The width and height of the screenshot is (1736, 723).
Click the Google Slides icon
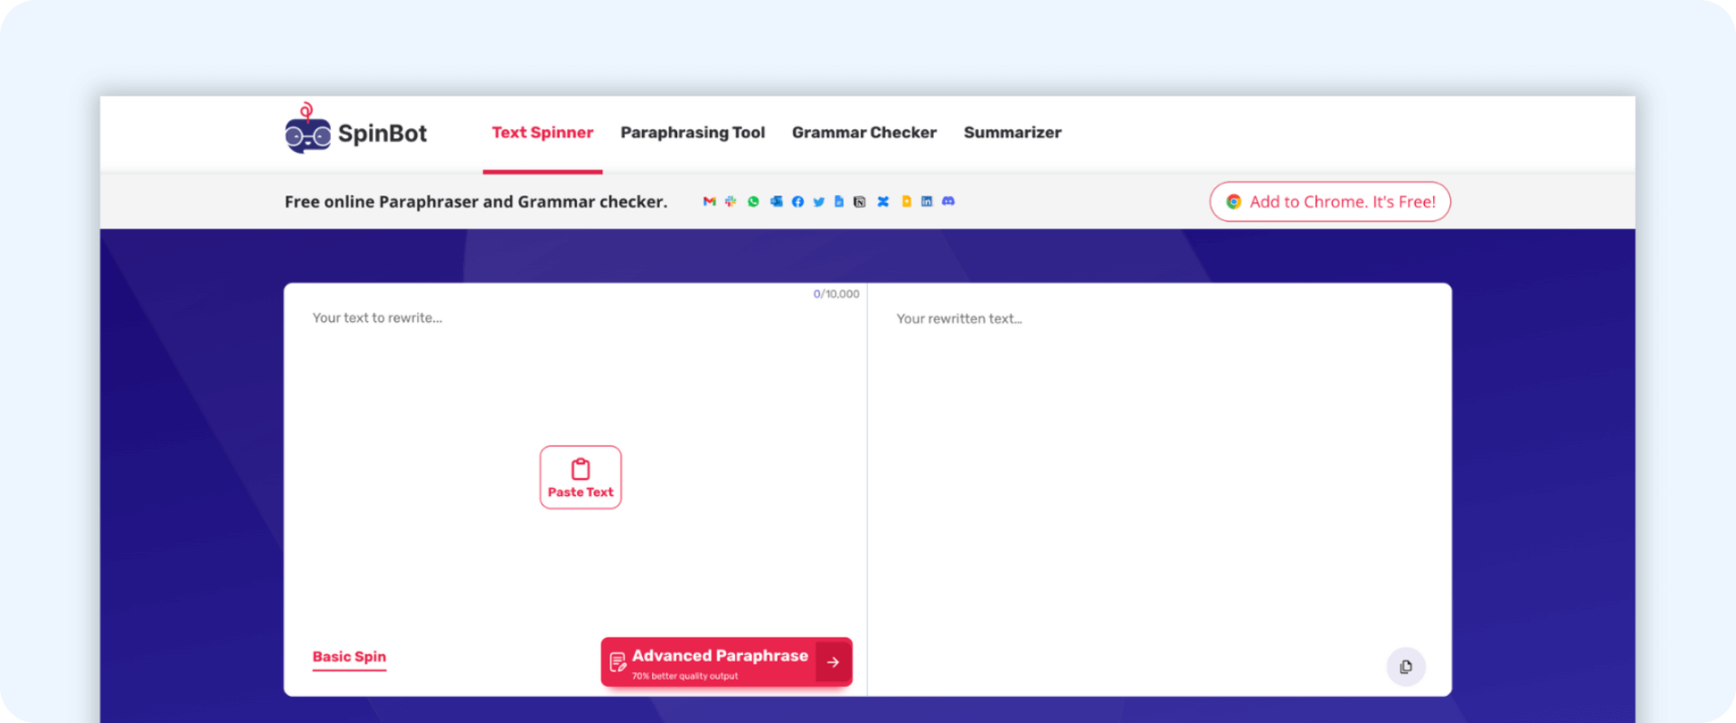[x=906, y=202]
